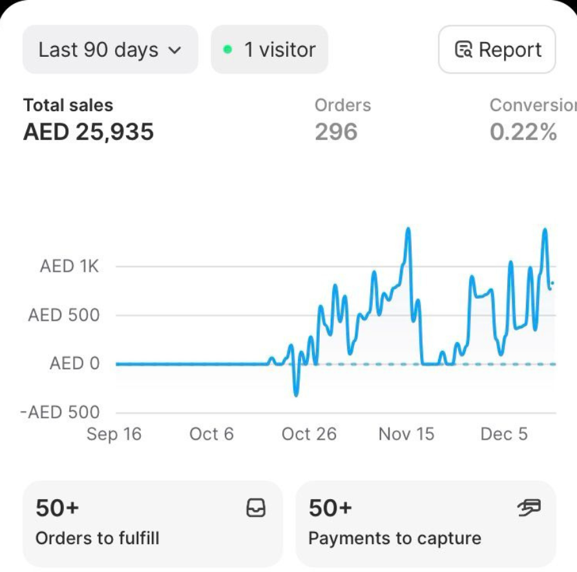Screen dimensions: 577x572
Task: Click the cash-in-hand icon on Payments to capture
Action: click(529, 509)
